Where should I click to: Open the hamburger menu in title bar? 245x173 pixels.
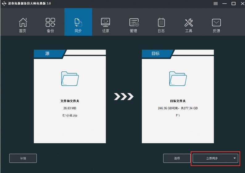point(216,3)
